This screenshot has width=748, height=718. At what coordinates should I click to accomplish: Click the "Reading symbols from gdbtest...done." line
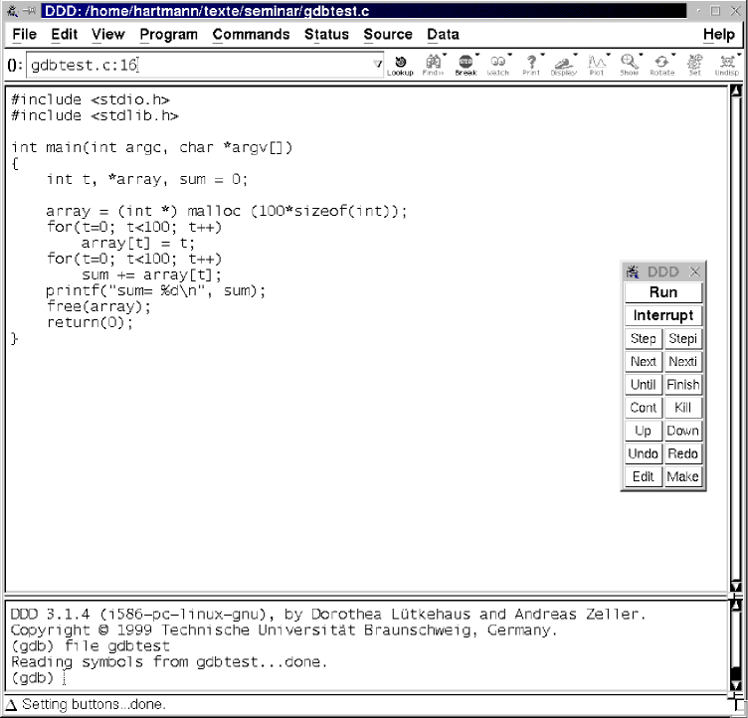[169, 662]
